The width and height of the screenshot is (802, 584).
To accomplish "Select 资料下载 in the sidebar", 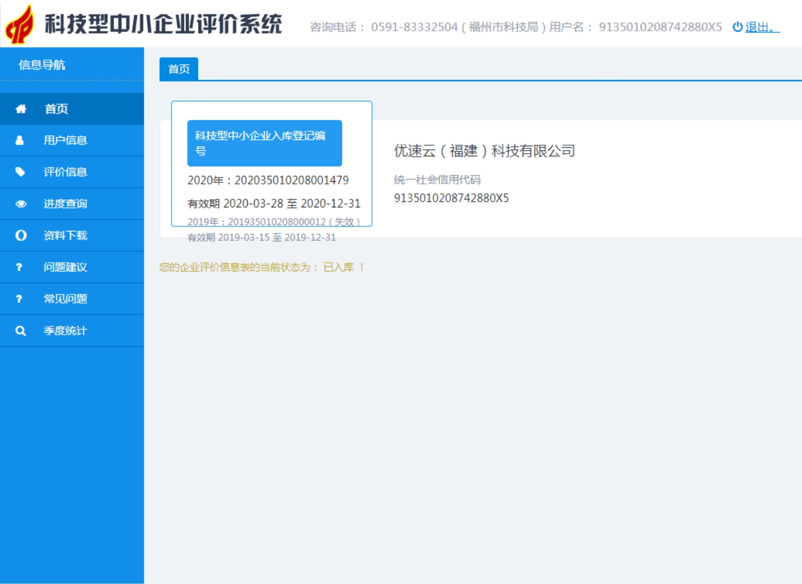I will (72, 235).
